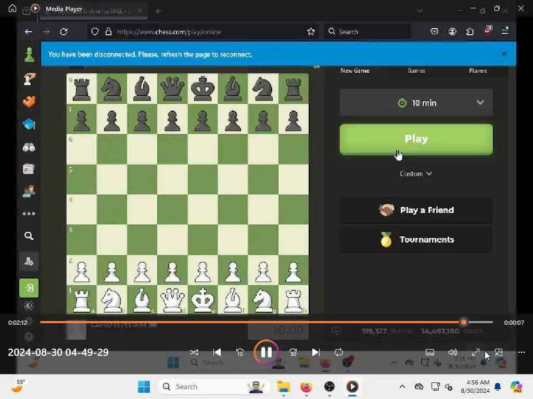Click the black queen on d8
The height and width of the screenshot is (399, 533).
pos(172,88)
